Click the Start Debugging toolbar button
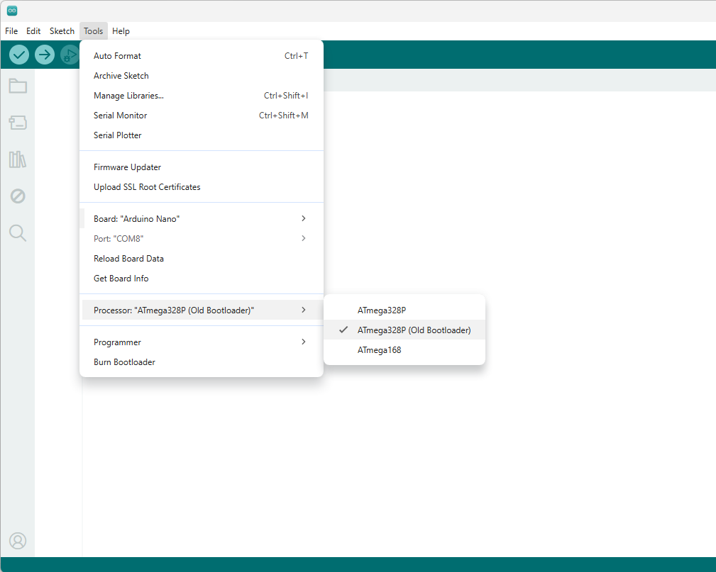The height and width of the screenshot is (572, 716). [x=70, y=55]
